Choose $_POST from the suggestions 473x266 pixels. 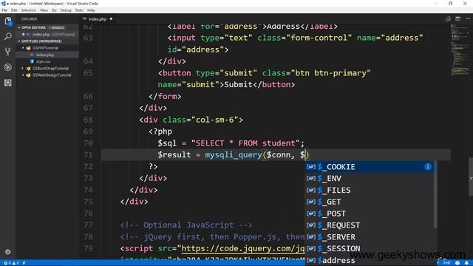pyautogui.click(x=370, y=214)
